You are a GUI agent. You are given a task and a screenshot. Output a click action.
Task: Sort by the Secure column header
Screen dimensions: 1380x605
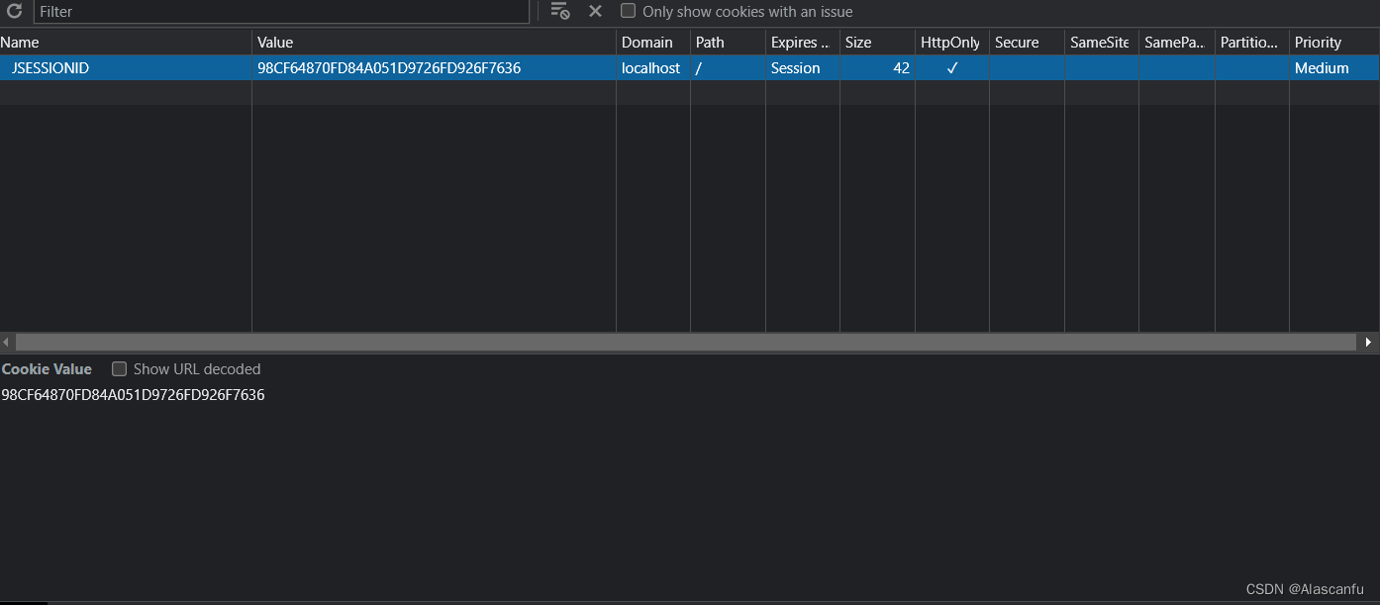click(1027, 43)
